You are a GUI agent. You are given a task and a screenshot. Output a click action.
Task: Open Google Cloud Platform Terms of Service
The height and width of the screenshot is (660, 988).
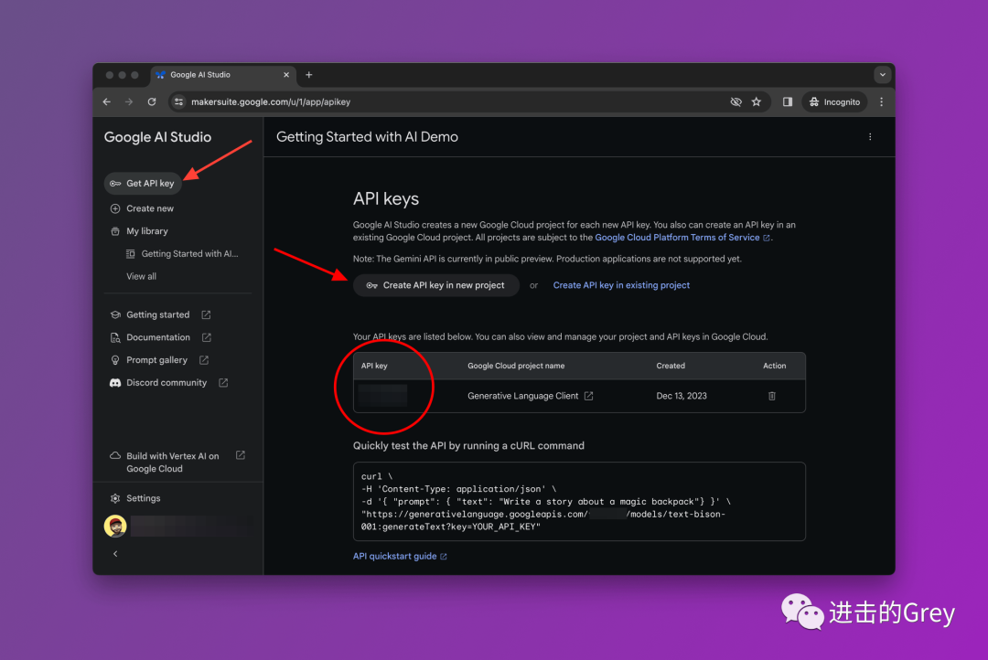tap(682, 238)
